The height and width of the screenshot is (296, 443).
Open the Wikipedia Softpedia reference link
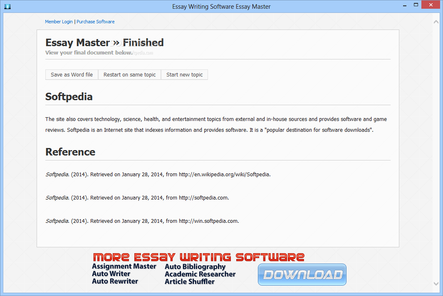click(x=225, y=174)
